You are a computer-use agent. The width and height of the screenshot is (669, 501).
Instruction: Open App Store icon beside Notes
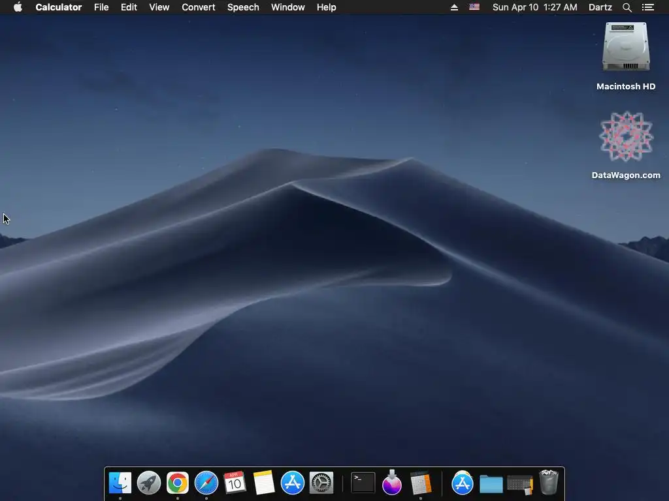point(293,483)
